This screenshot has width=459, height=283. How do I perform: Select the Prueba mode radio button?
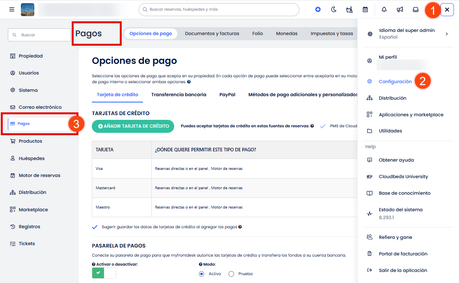pos(231,274)
